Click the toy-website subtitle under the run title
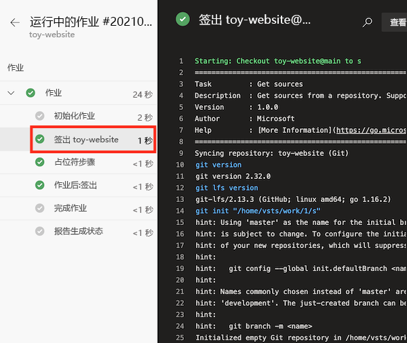The height and width of the screenshot is (343, 407). [52, 35]
